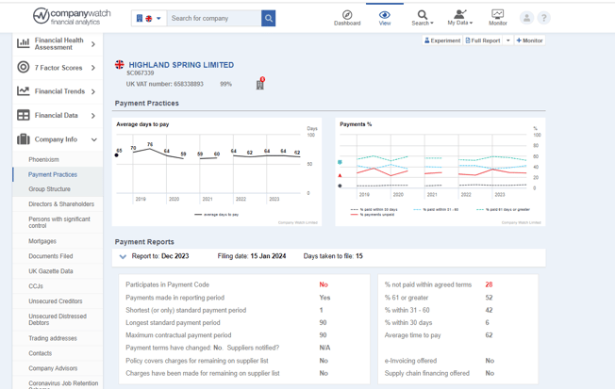Click the Full Report button
615x389 pixels.
coord(482,41)
